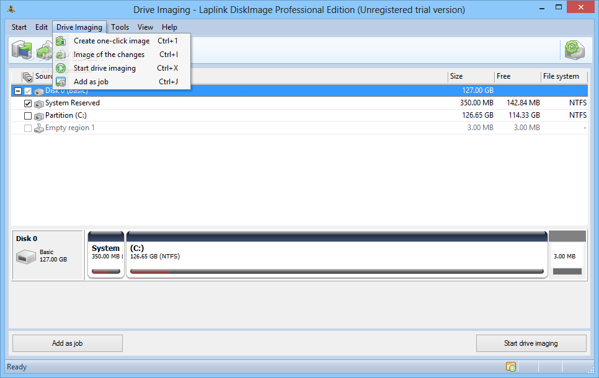Screen dimensions: 599x378
Task: Open the Tools menu
Action: pos(120,27)
